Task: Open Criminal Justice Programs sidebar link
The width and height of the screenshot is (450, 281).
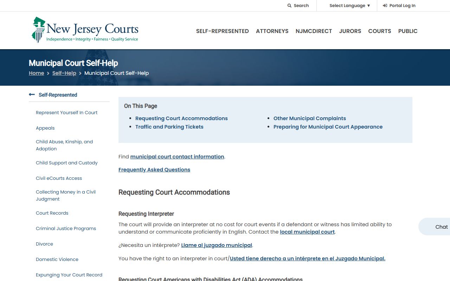Action: 66,229
